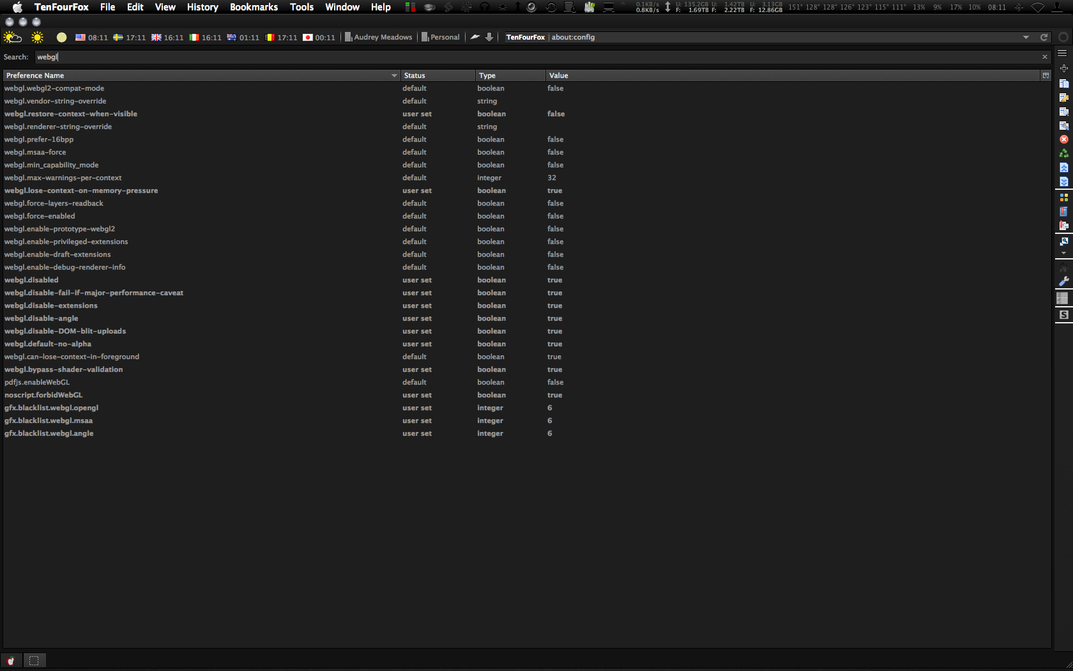Click the text list thumbnail icon in sidebar
Image resolution: width=1073 pixels, height=671 pixels.
click(x=1062, y=298)
